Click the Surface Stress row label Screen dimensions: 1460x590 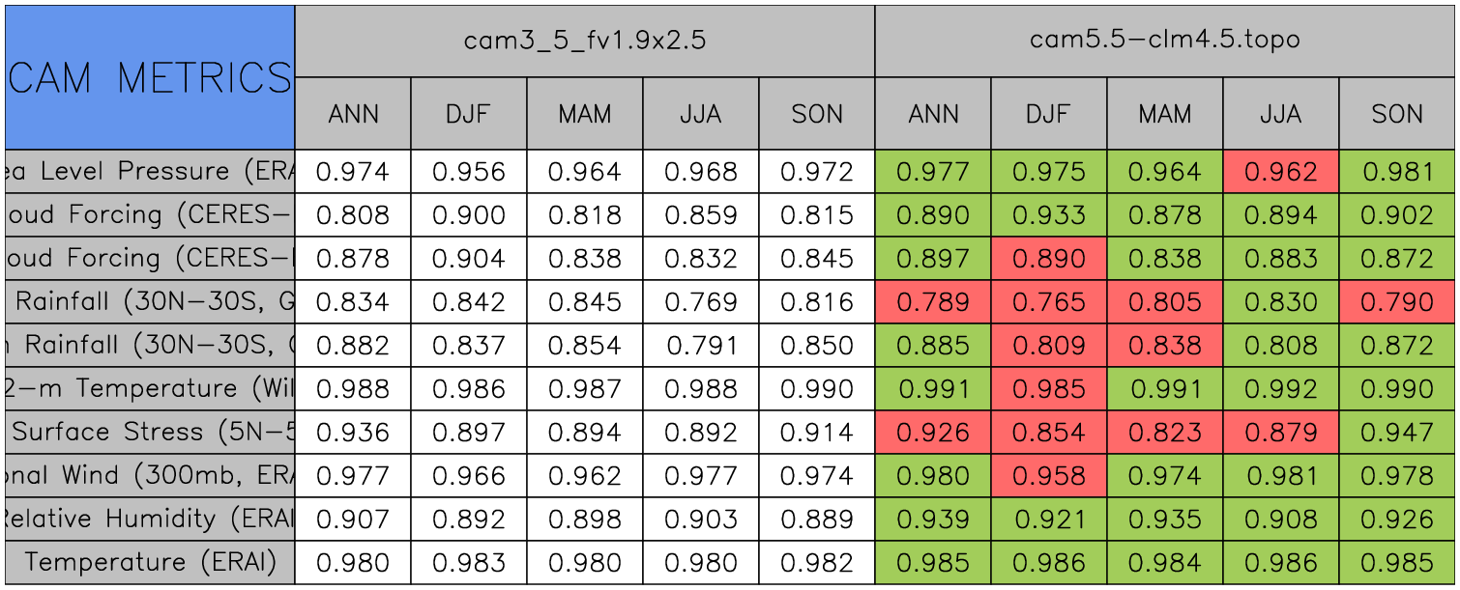click(x=150, y=433)
